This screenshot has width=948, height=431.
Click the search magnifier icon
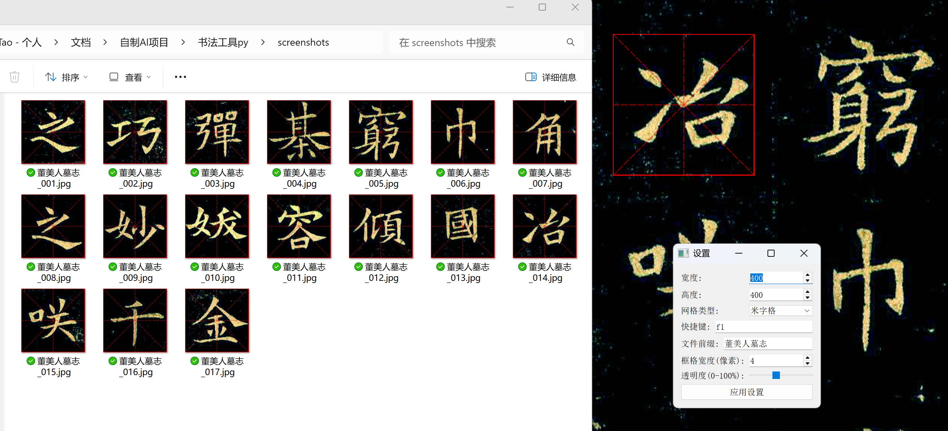(570, 42)
